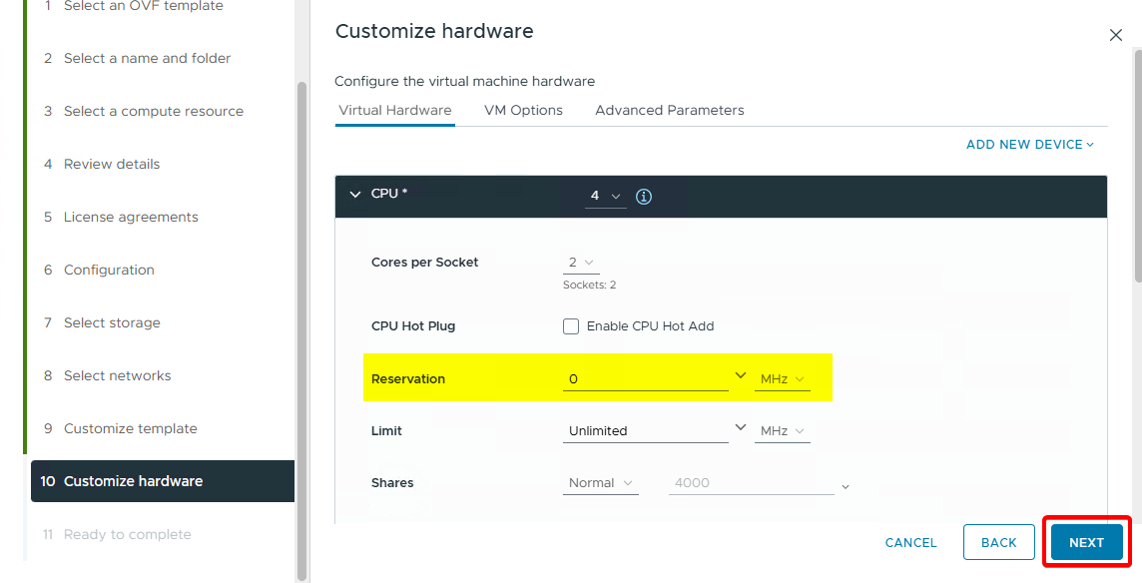Viewport: 1142px width, 583px height.
Task: Open the CPU count dropdown
Action: point(605,197)
